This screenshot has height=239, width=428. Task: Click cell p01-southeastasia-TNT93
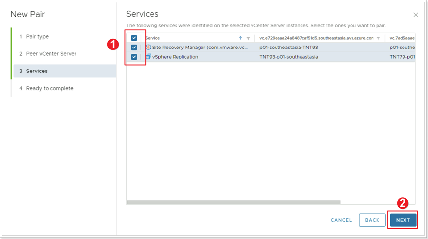pyautogui.click(x=288, y=47)
